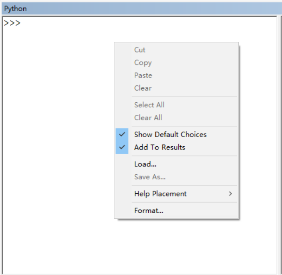This screenshot has height=275, width=282.
Task: Click the checkmark beside Show Default Choices
Action: [122, 134]
